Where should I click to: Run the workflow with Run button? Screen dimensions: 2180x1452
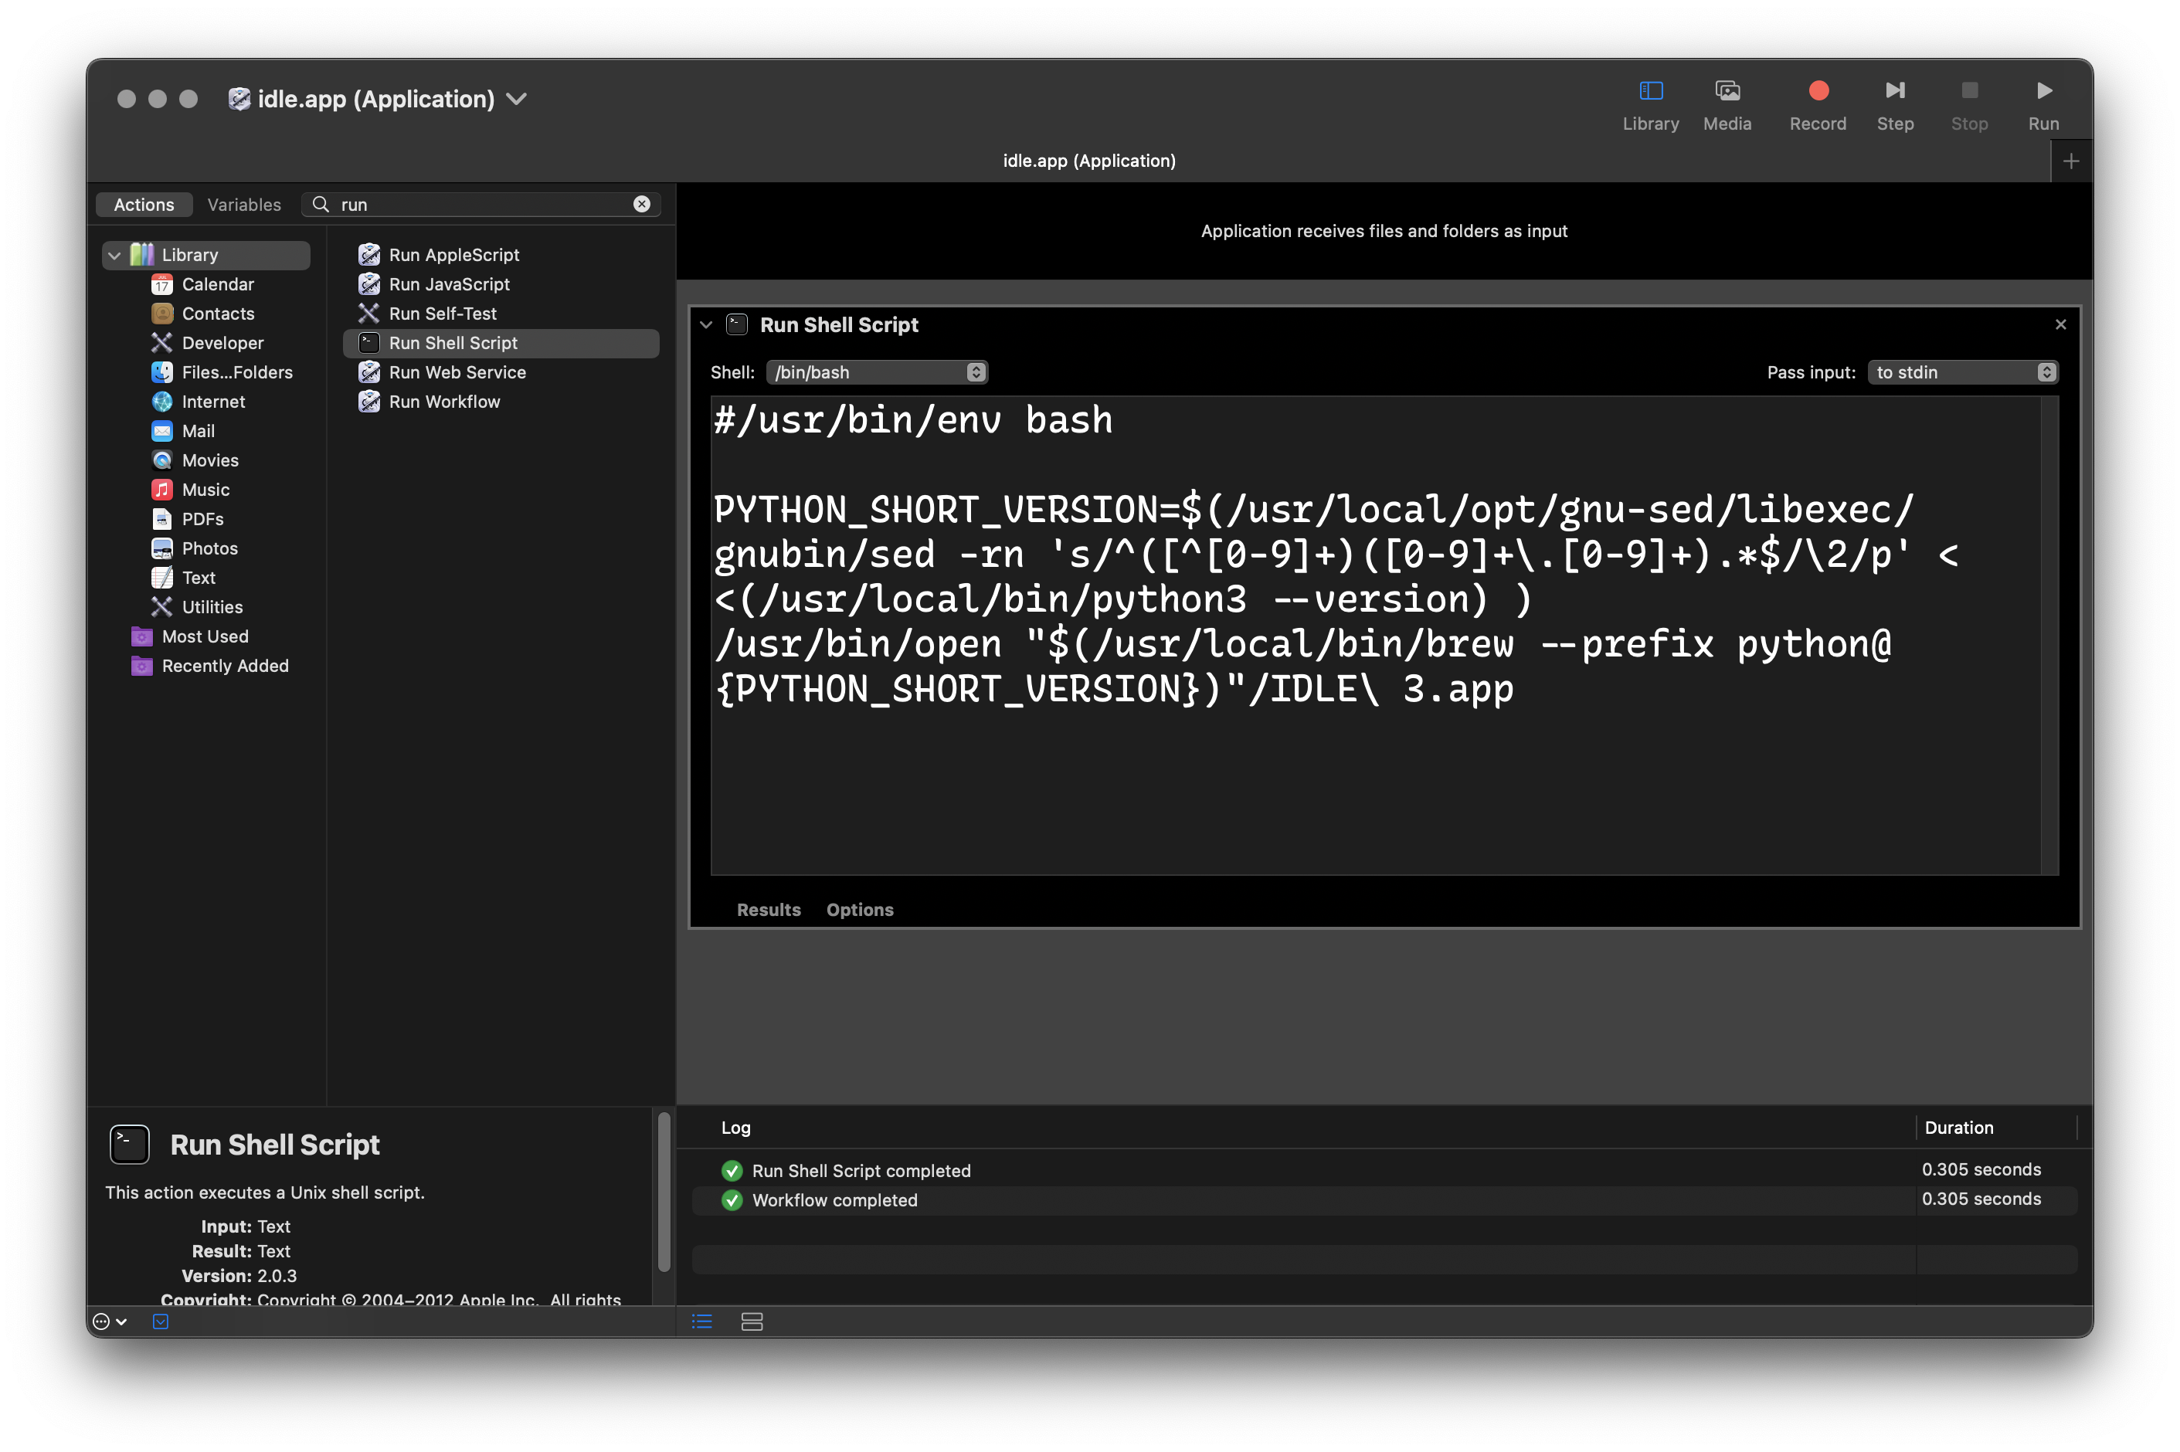2043,104
